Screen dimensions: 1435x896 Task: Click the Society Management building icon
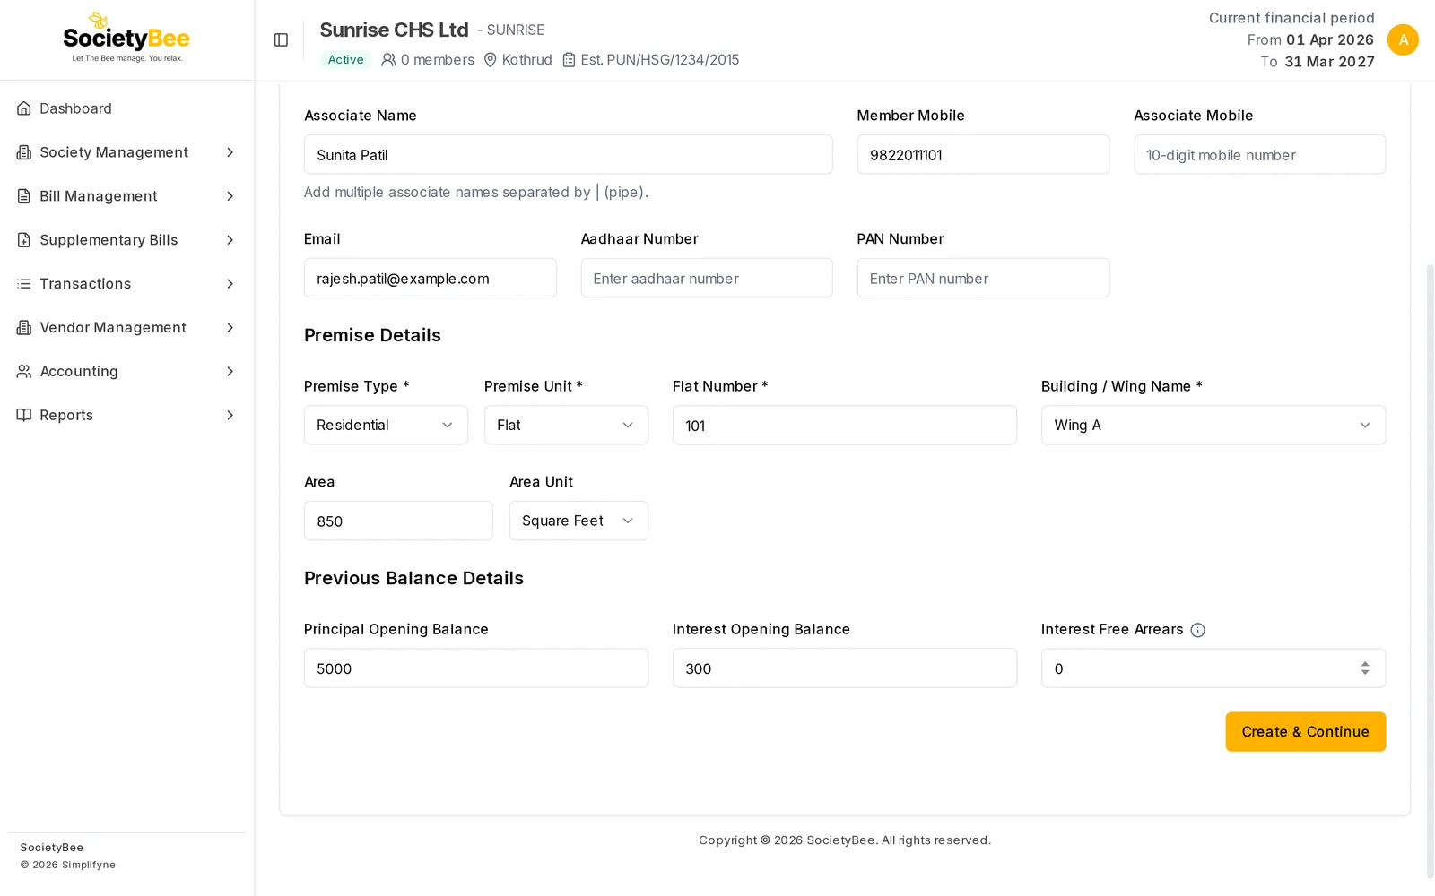pyautogui.click(x=24, y=152)
